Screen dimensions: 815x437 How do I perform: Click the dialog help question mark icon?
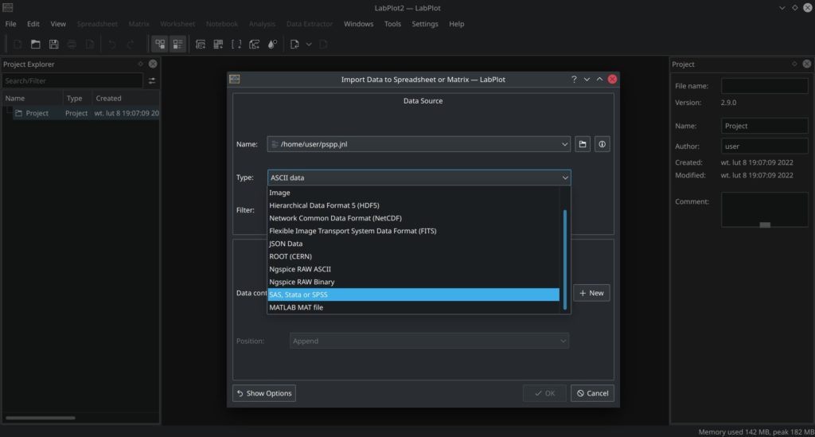click(574, 80)
